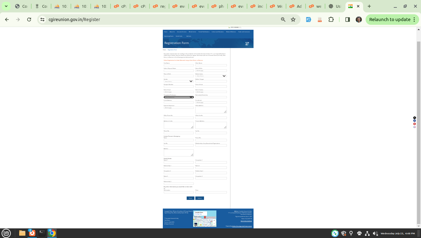The width and height of the screenshot is (421, 238).
Task: Reload the page
Action: 29,20
